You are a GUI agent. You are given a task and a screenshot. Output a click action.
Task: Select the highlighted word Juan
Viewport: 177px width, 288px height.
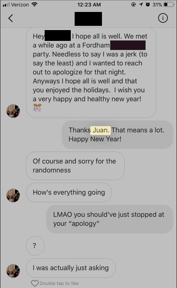(100, 130)
